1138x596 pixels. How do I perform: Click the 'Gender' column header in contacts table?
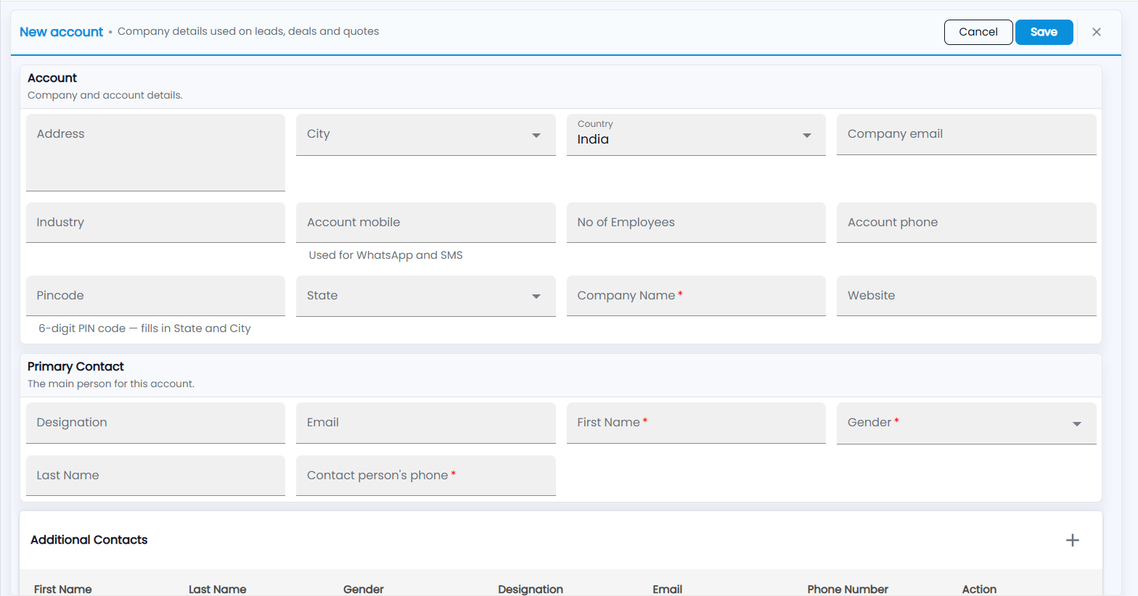point(364,589)
